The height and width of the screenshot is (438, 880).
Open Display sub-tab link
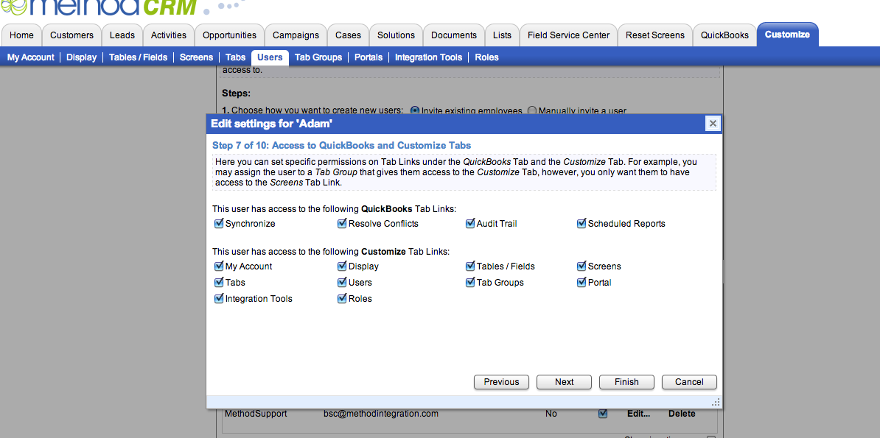81,57
